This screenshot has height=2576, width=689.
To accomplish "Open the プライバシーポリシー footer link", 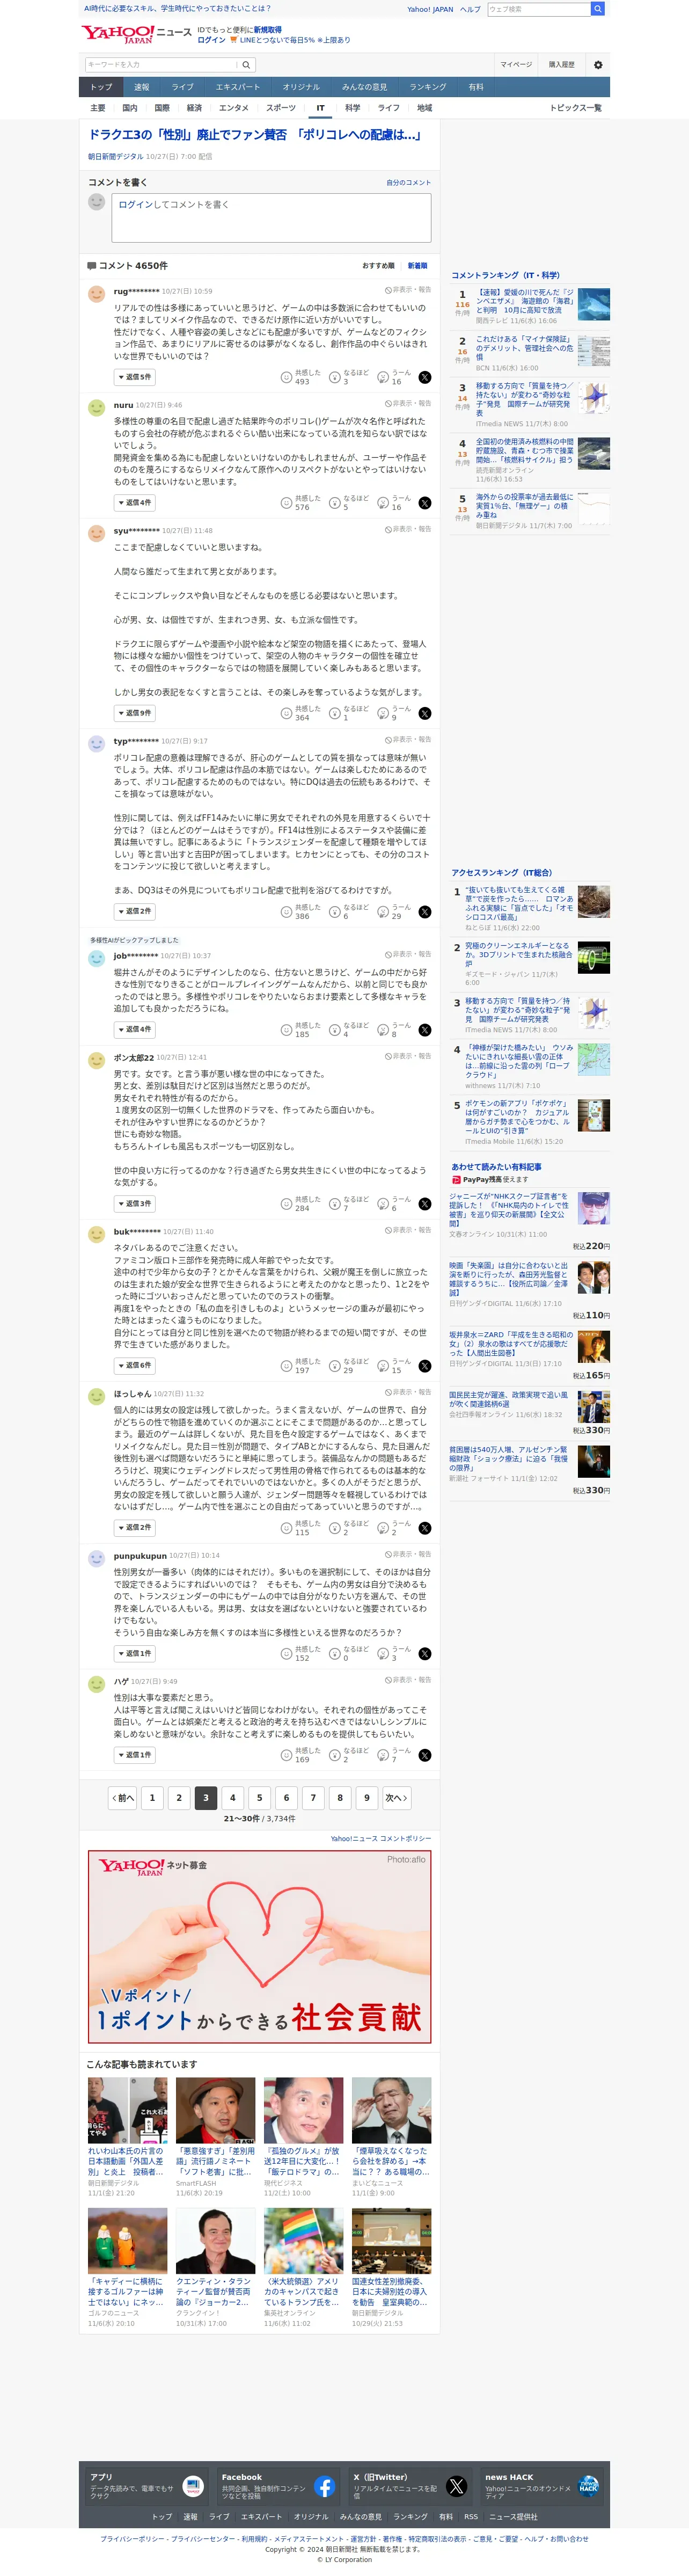I will coord(132,2539).
